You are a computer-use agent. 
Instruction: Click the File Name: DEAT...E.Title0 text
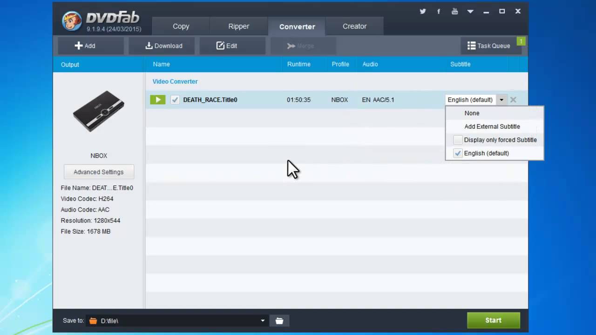[x=97, y=188]
